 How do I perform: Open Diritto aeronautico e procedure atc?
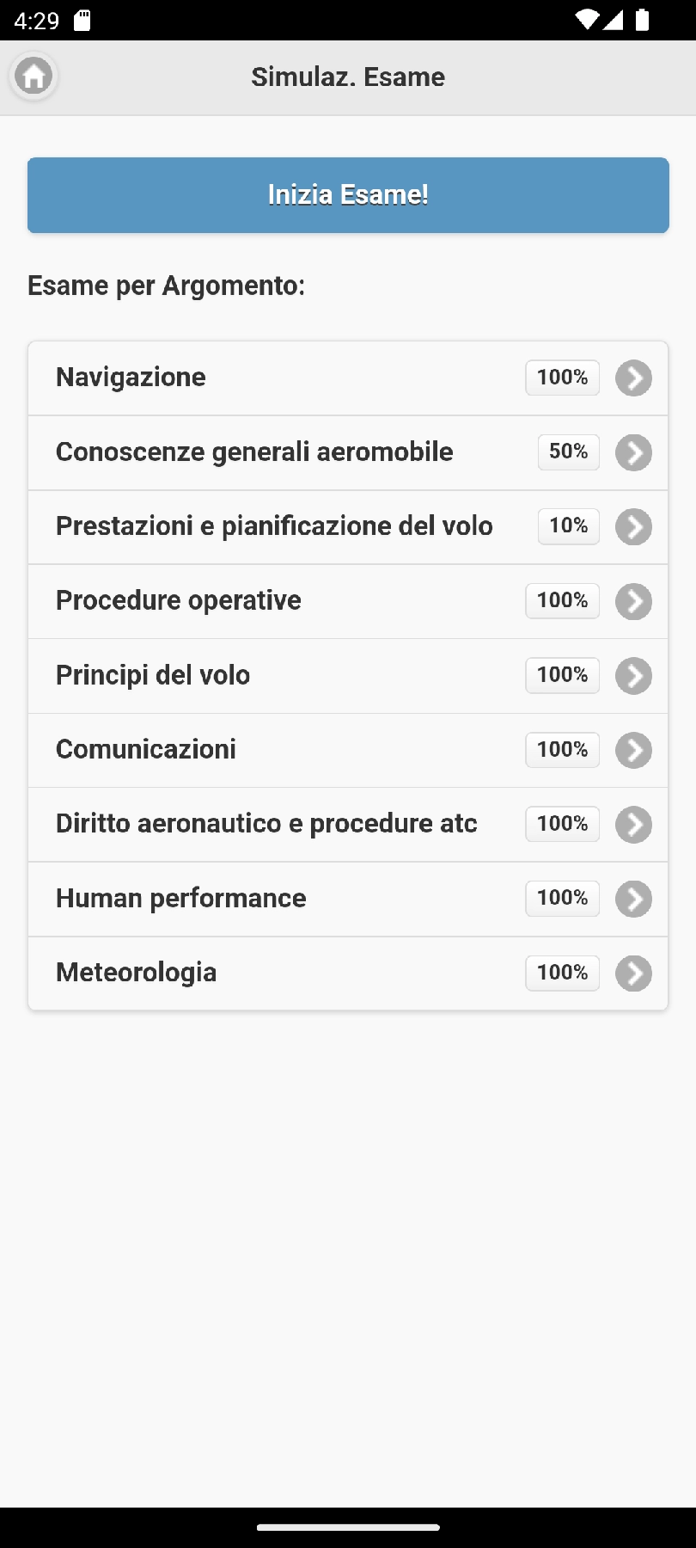[266, 824]
